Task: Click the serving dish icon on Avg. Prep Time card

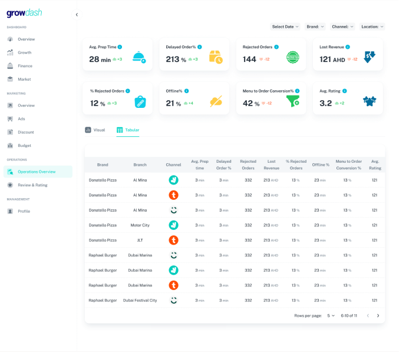Action: tap(139, 57)
